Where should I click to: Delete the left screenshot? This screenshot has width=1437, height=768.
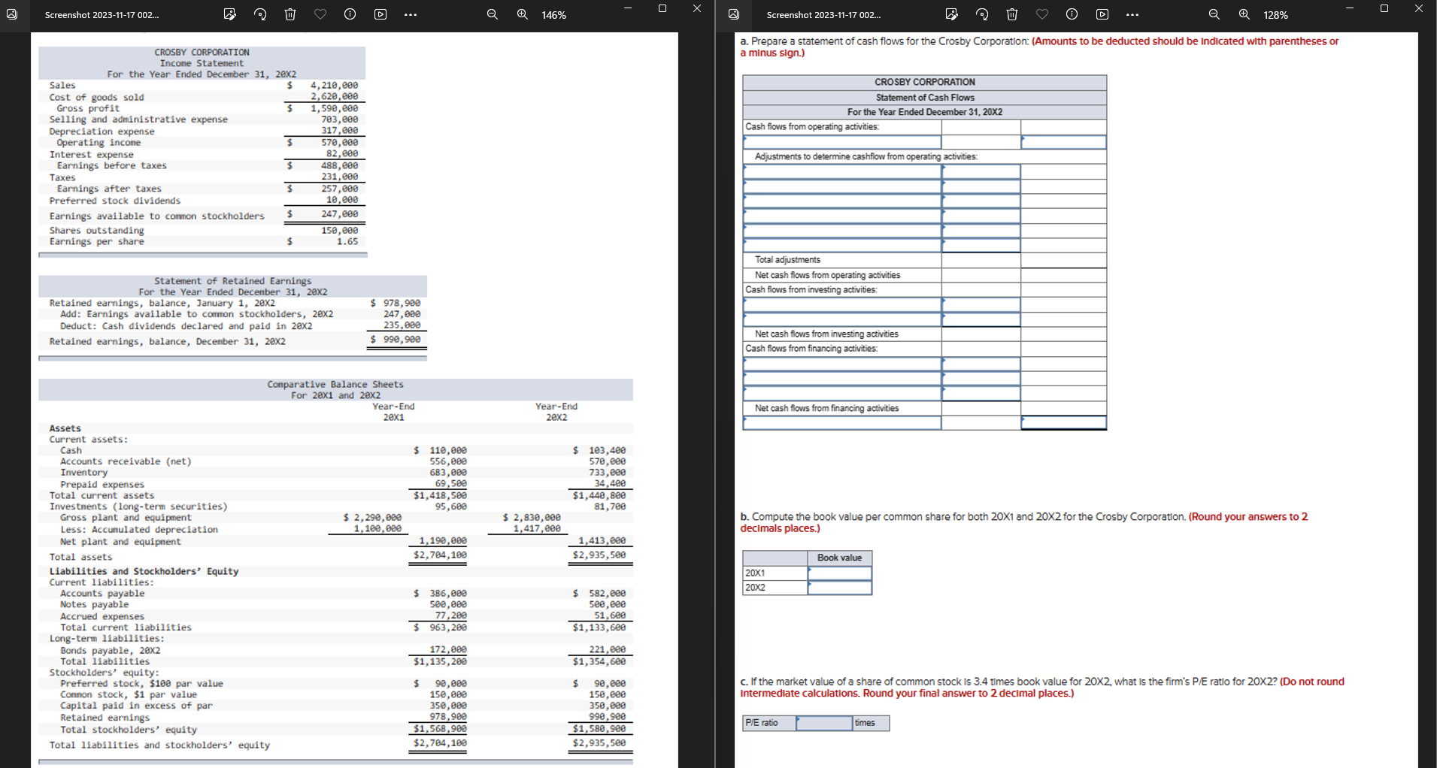pos(290,14)
